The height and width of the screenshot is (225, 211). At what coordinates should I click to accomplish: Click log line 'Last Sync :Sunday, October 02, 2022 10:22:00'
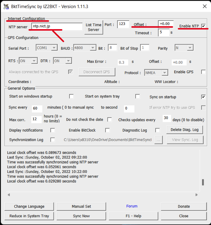pyautogui.click(x=47, y=172)
